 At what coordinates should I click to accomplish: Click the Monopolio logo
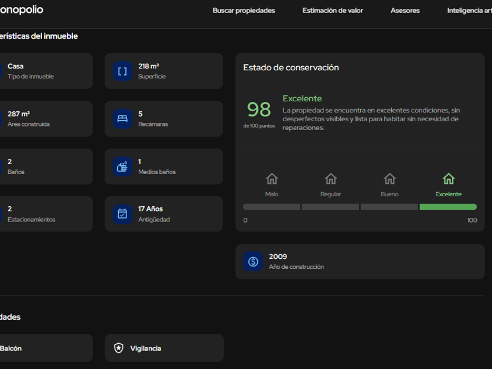tap(22, 10)
